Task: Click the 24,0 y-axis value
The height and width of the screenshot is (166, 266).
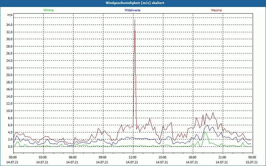Action: [x=9, y=61]
